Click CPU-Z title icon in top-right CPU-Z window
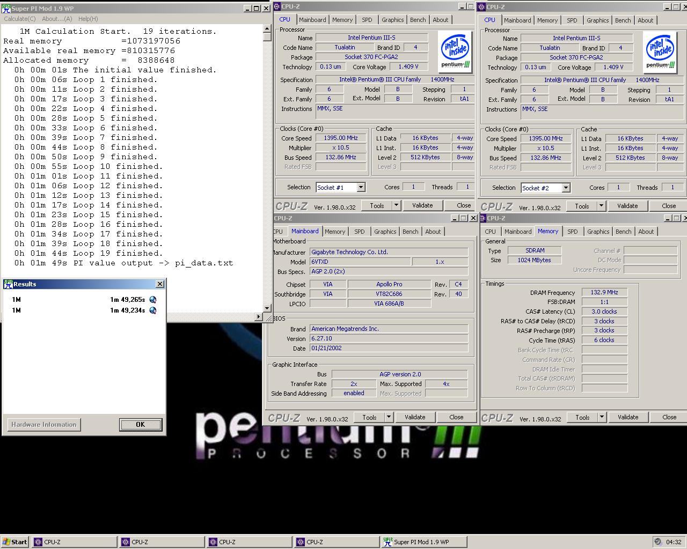 point(483,7)
